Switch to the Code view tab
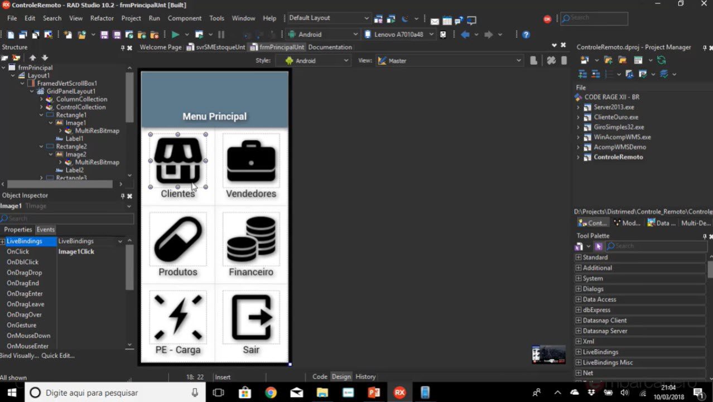Viewport: 713px width, 402px height. [320, 377]
